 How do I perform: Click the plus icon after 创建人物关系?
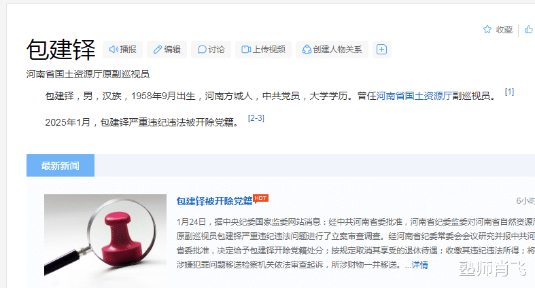(x=382, y=50)
